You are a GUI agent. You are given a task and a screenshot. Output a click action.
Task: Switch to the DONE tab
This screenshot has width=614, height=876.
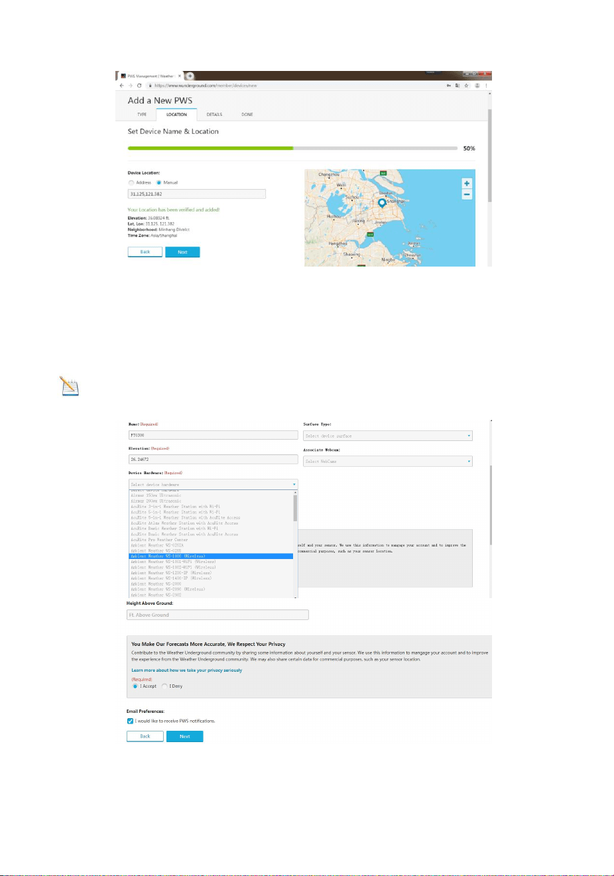pyautogui.click(x=247, y=115)
